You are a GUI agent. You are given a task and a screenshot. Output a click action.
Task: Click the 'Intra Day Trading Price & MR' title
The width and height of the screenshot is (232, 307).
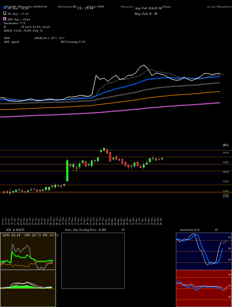click(85, 230)
